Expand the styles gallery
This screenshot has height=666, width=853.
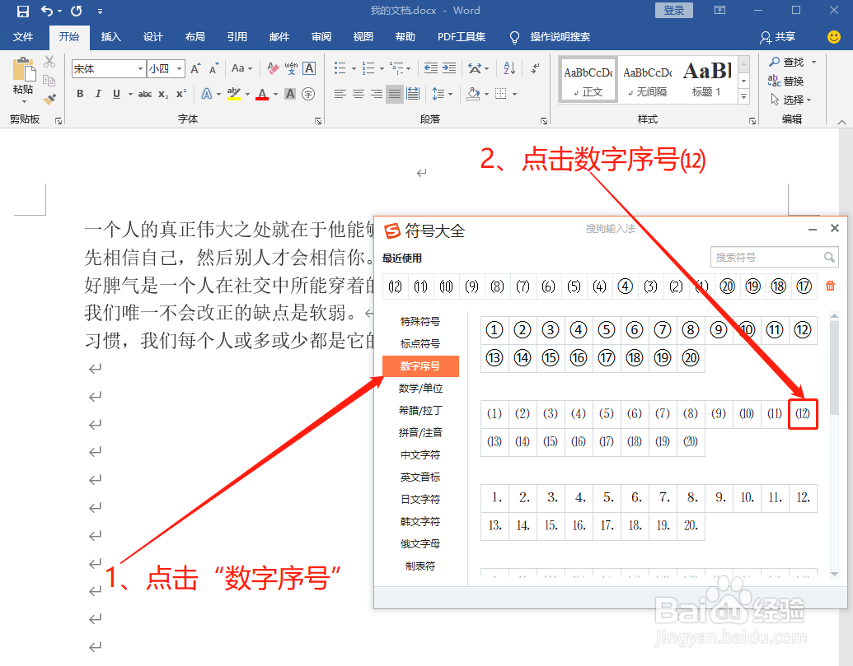pos(744,96)
